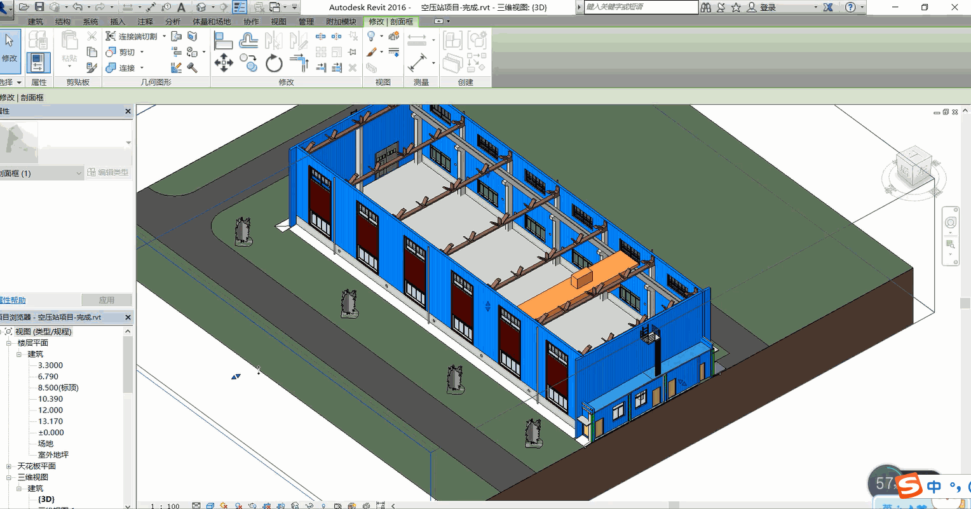Click the Demolish hammer icon

pyautogui.click(x=192, y=67)
